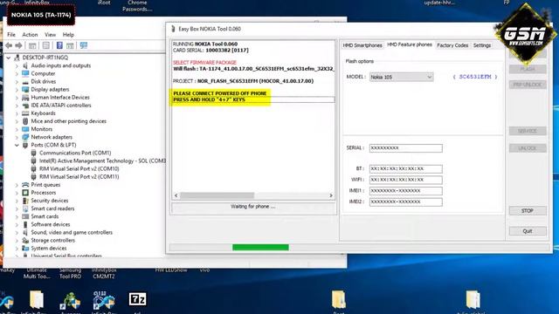Open the Help menu in Device Manager
Image resolution: width=559 pixels, height=314 pixels.
[x=68, y=35]
